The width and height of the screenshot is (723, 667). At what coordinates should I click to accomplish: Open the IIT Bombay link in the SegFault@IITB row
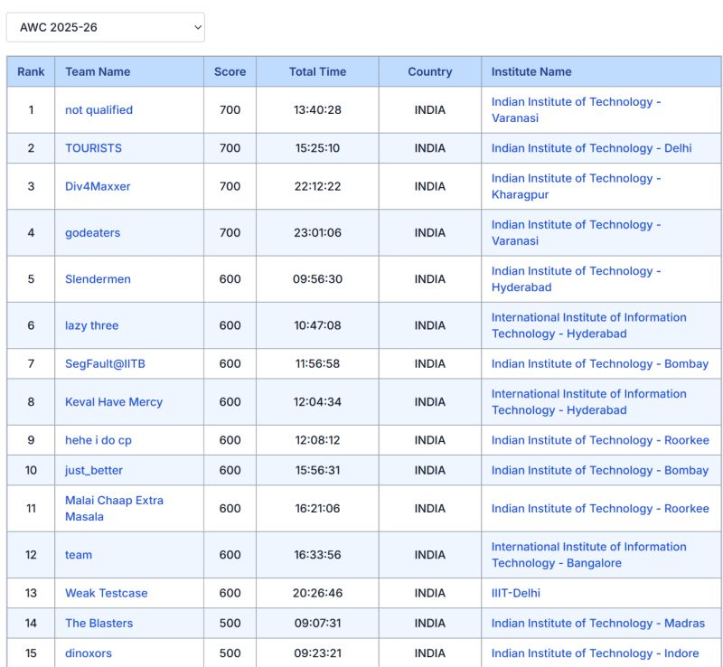600,364
